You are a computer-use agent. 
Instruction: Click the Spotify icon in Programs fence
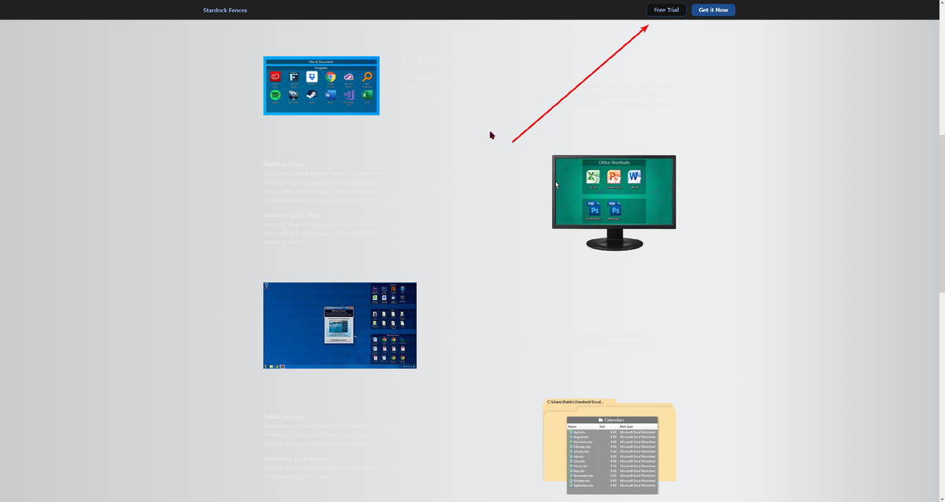click(x=276, y=94)
